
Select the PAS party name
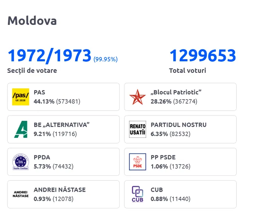(x=39, y=92)
